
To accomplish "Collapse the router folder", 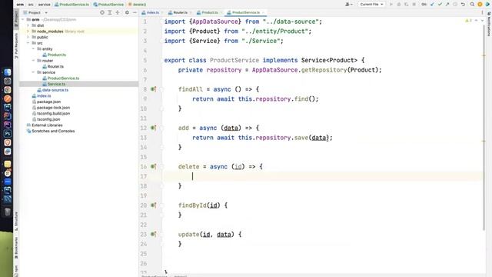I will pos(33,61).
